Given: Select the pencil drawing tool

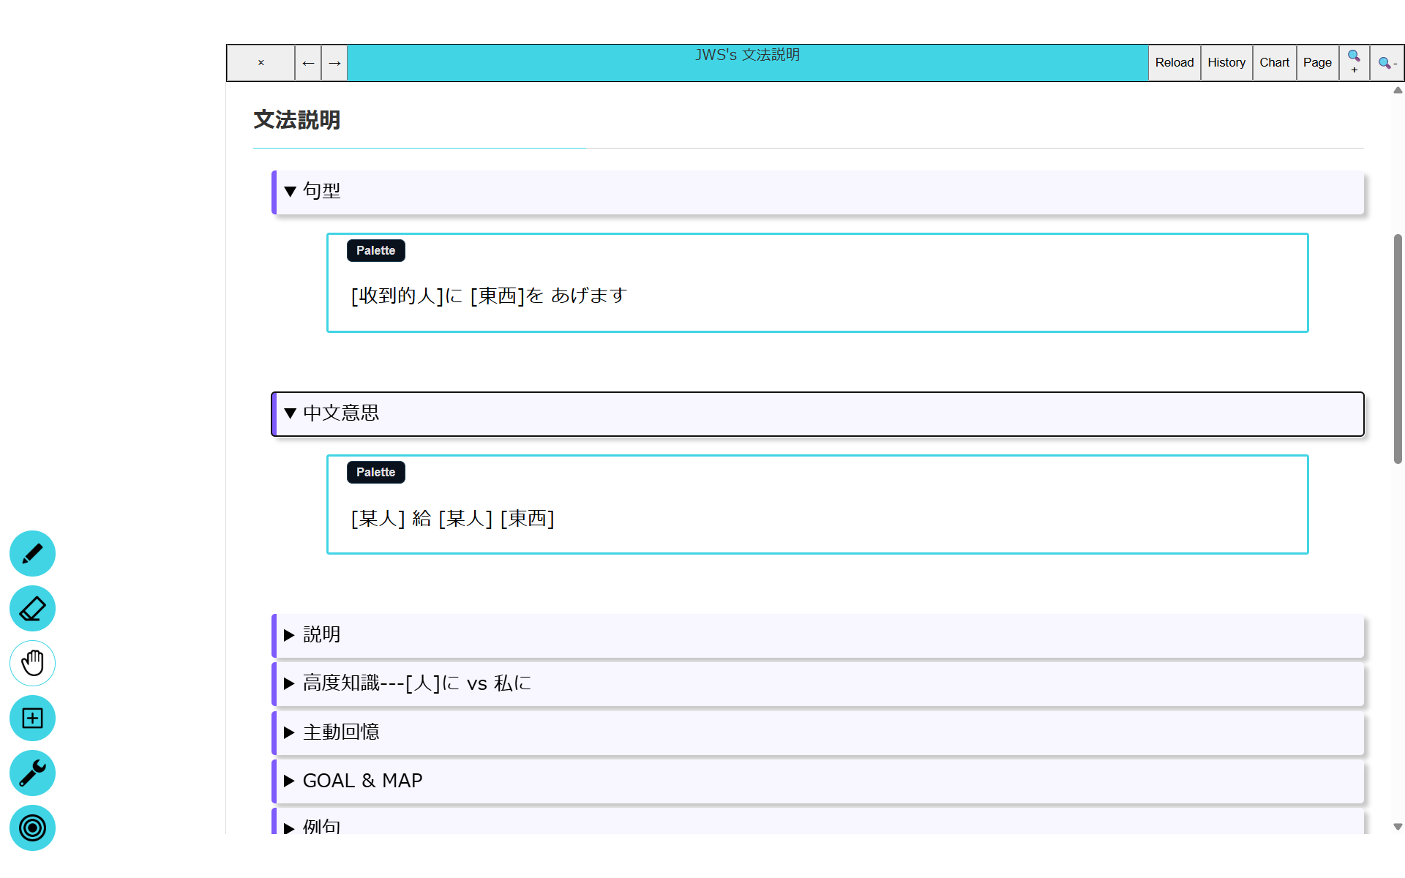Looking at the screenshot, I should [32, 554].
